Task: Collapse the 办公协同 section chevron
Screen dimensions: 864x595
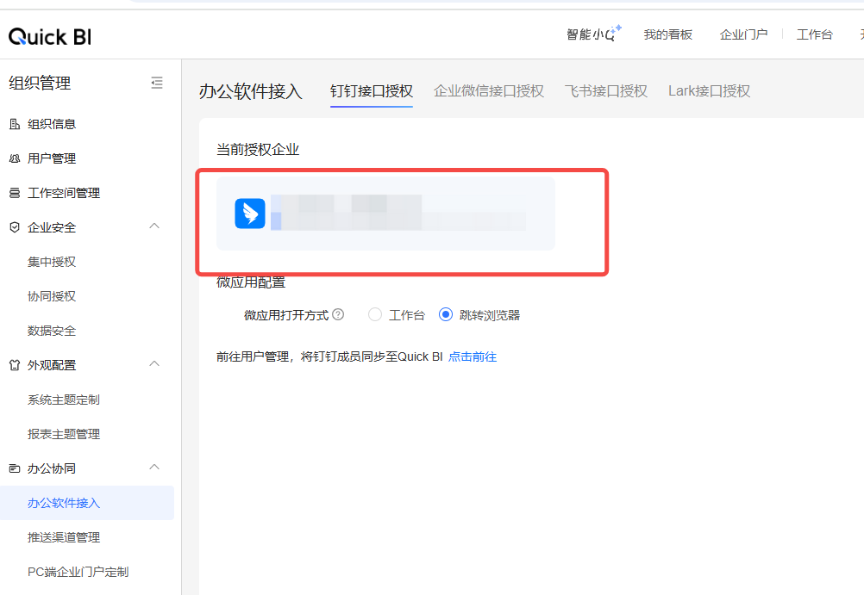Action: click(155, 467)
